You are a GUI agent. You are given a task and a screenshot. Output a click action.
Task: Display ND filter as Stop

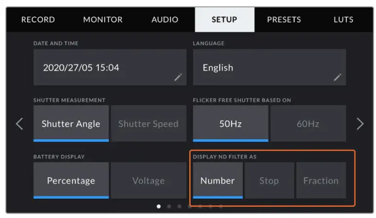269,181
